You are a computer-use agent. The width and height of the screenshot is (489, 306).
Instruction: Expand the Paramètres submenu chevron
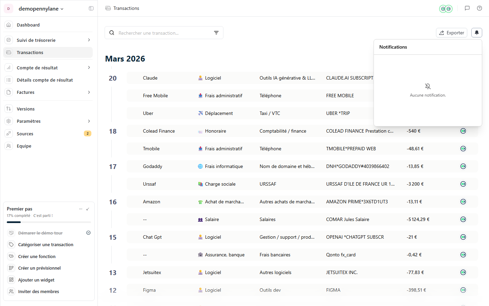(89, 121)
